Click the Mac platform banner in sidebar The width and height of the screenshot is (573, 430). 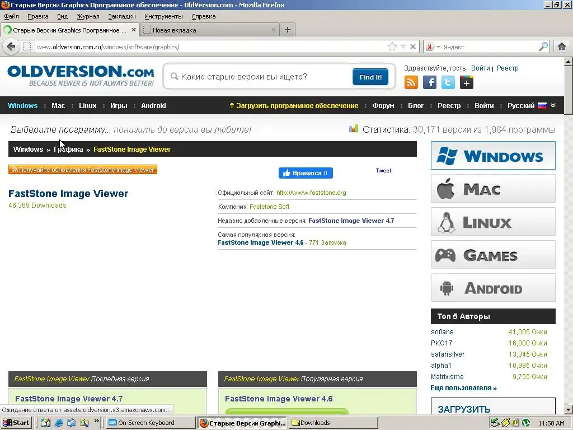point(493,189)
